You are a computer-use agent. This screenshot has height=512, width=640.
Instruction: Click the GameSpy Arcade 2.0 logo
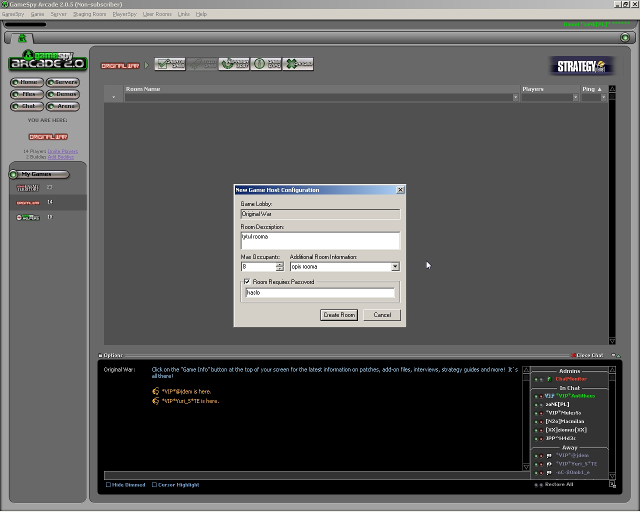[48, 60]
